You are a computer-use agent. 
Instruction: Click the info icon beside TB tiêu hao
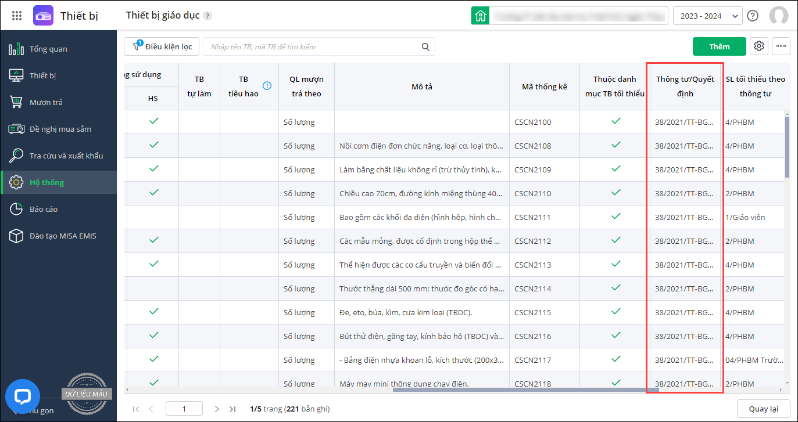click(267, 86)
